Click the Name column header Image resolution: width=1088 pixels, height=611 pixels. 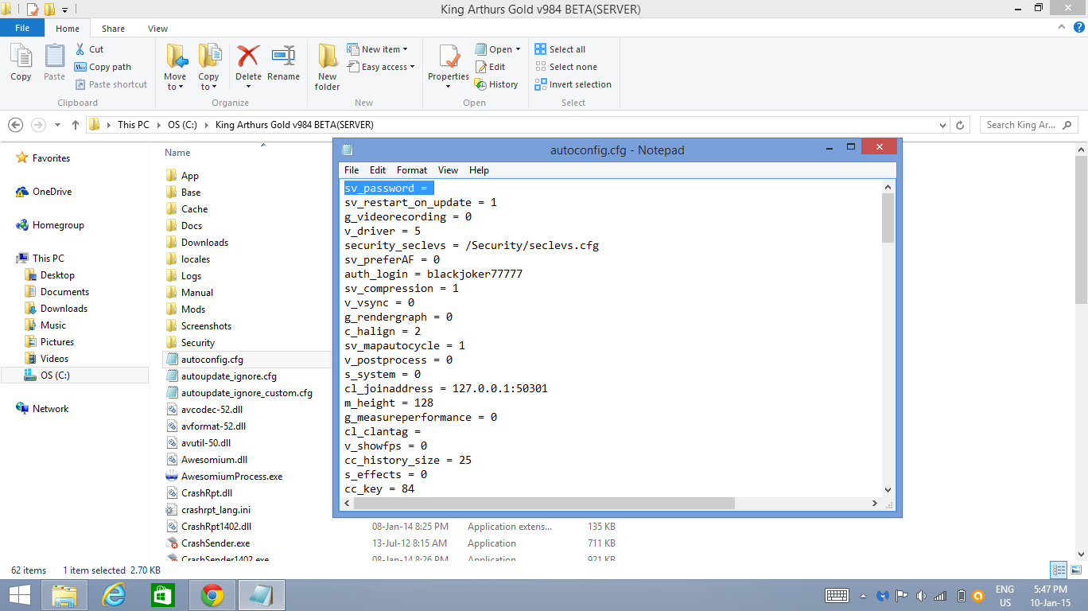tap(177, 153)
